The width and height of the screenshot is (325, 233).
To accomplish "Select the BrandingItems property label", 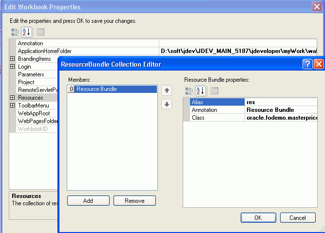I will click(x=35, y=59).
